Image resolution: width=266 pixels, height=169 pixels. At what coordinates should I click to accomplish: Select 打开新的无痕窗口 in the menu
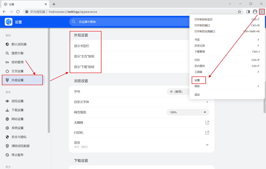coord(205,31)
